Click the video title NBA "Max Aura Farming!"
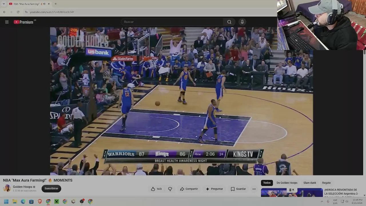 click(38, 180)
